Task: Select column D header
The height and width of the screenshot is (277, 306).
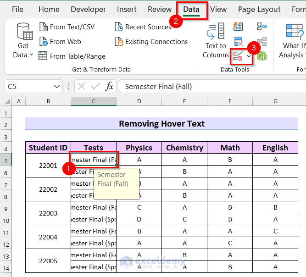Action: point(139,101)
